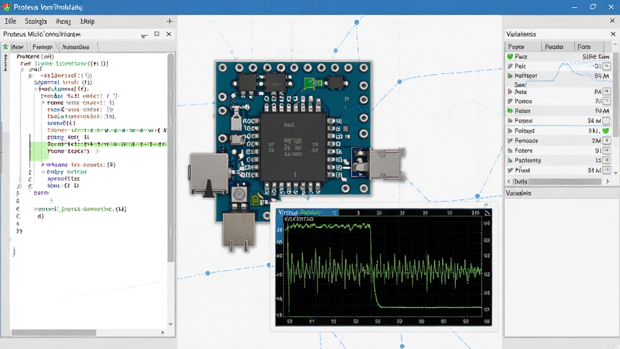Toggle the checkbox on the Yoisrs row

[607, 101]
